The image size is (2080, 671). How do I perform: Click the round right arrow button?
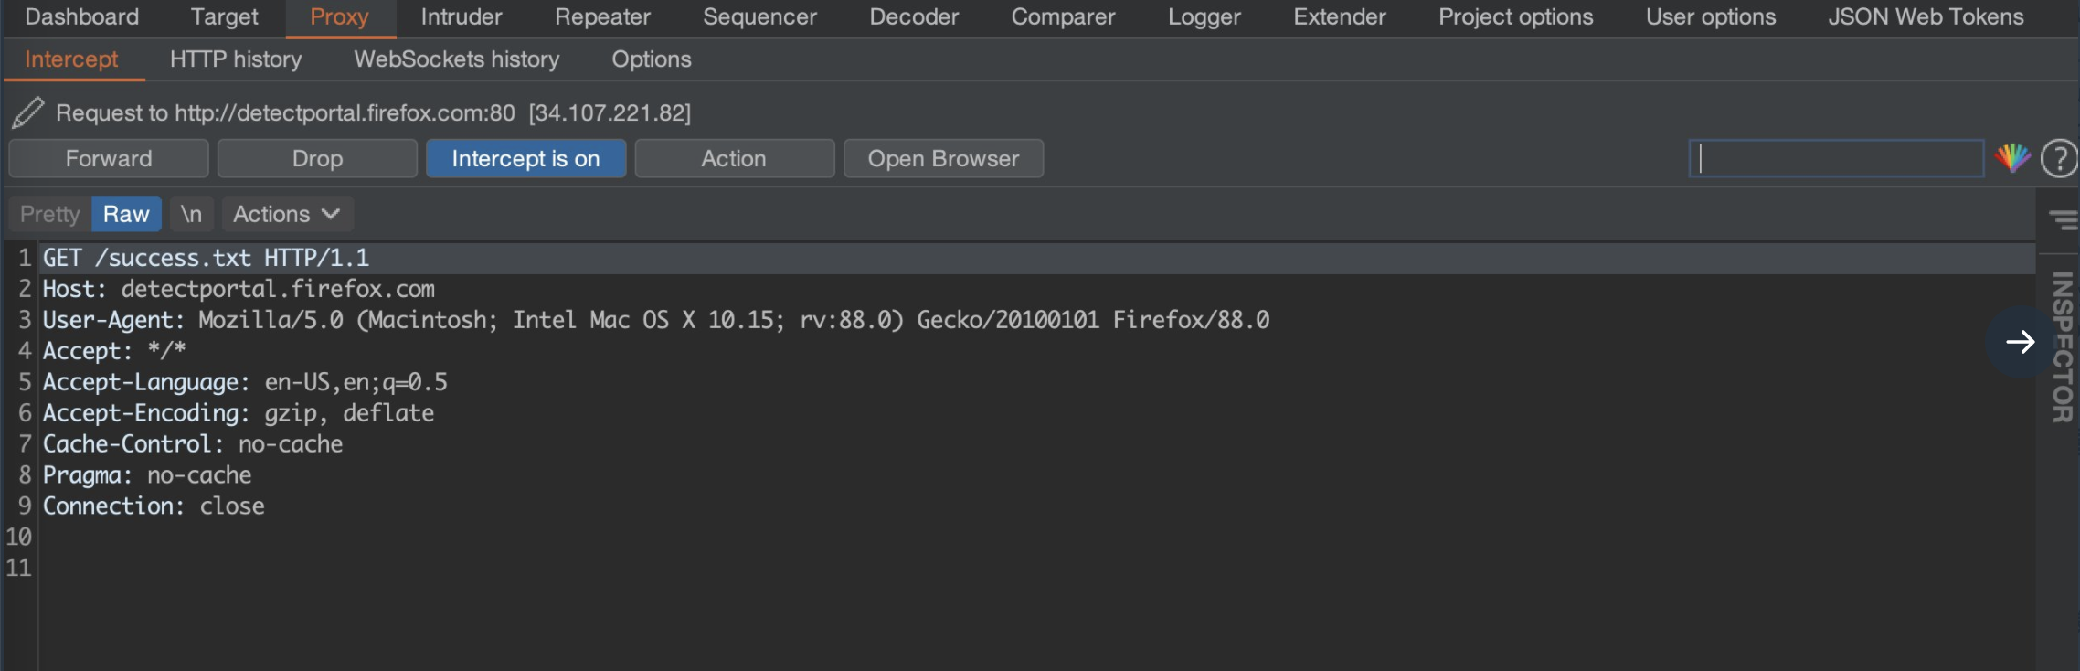coord(2020,342)
